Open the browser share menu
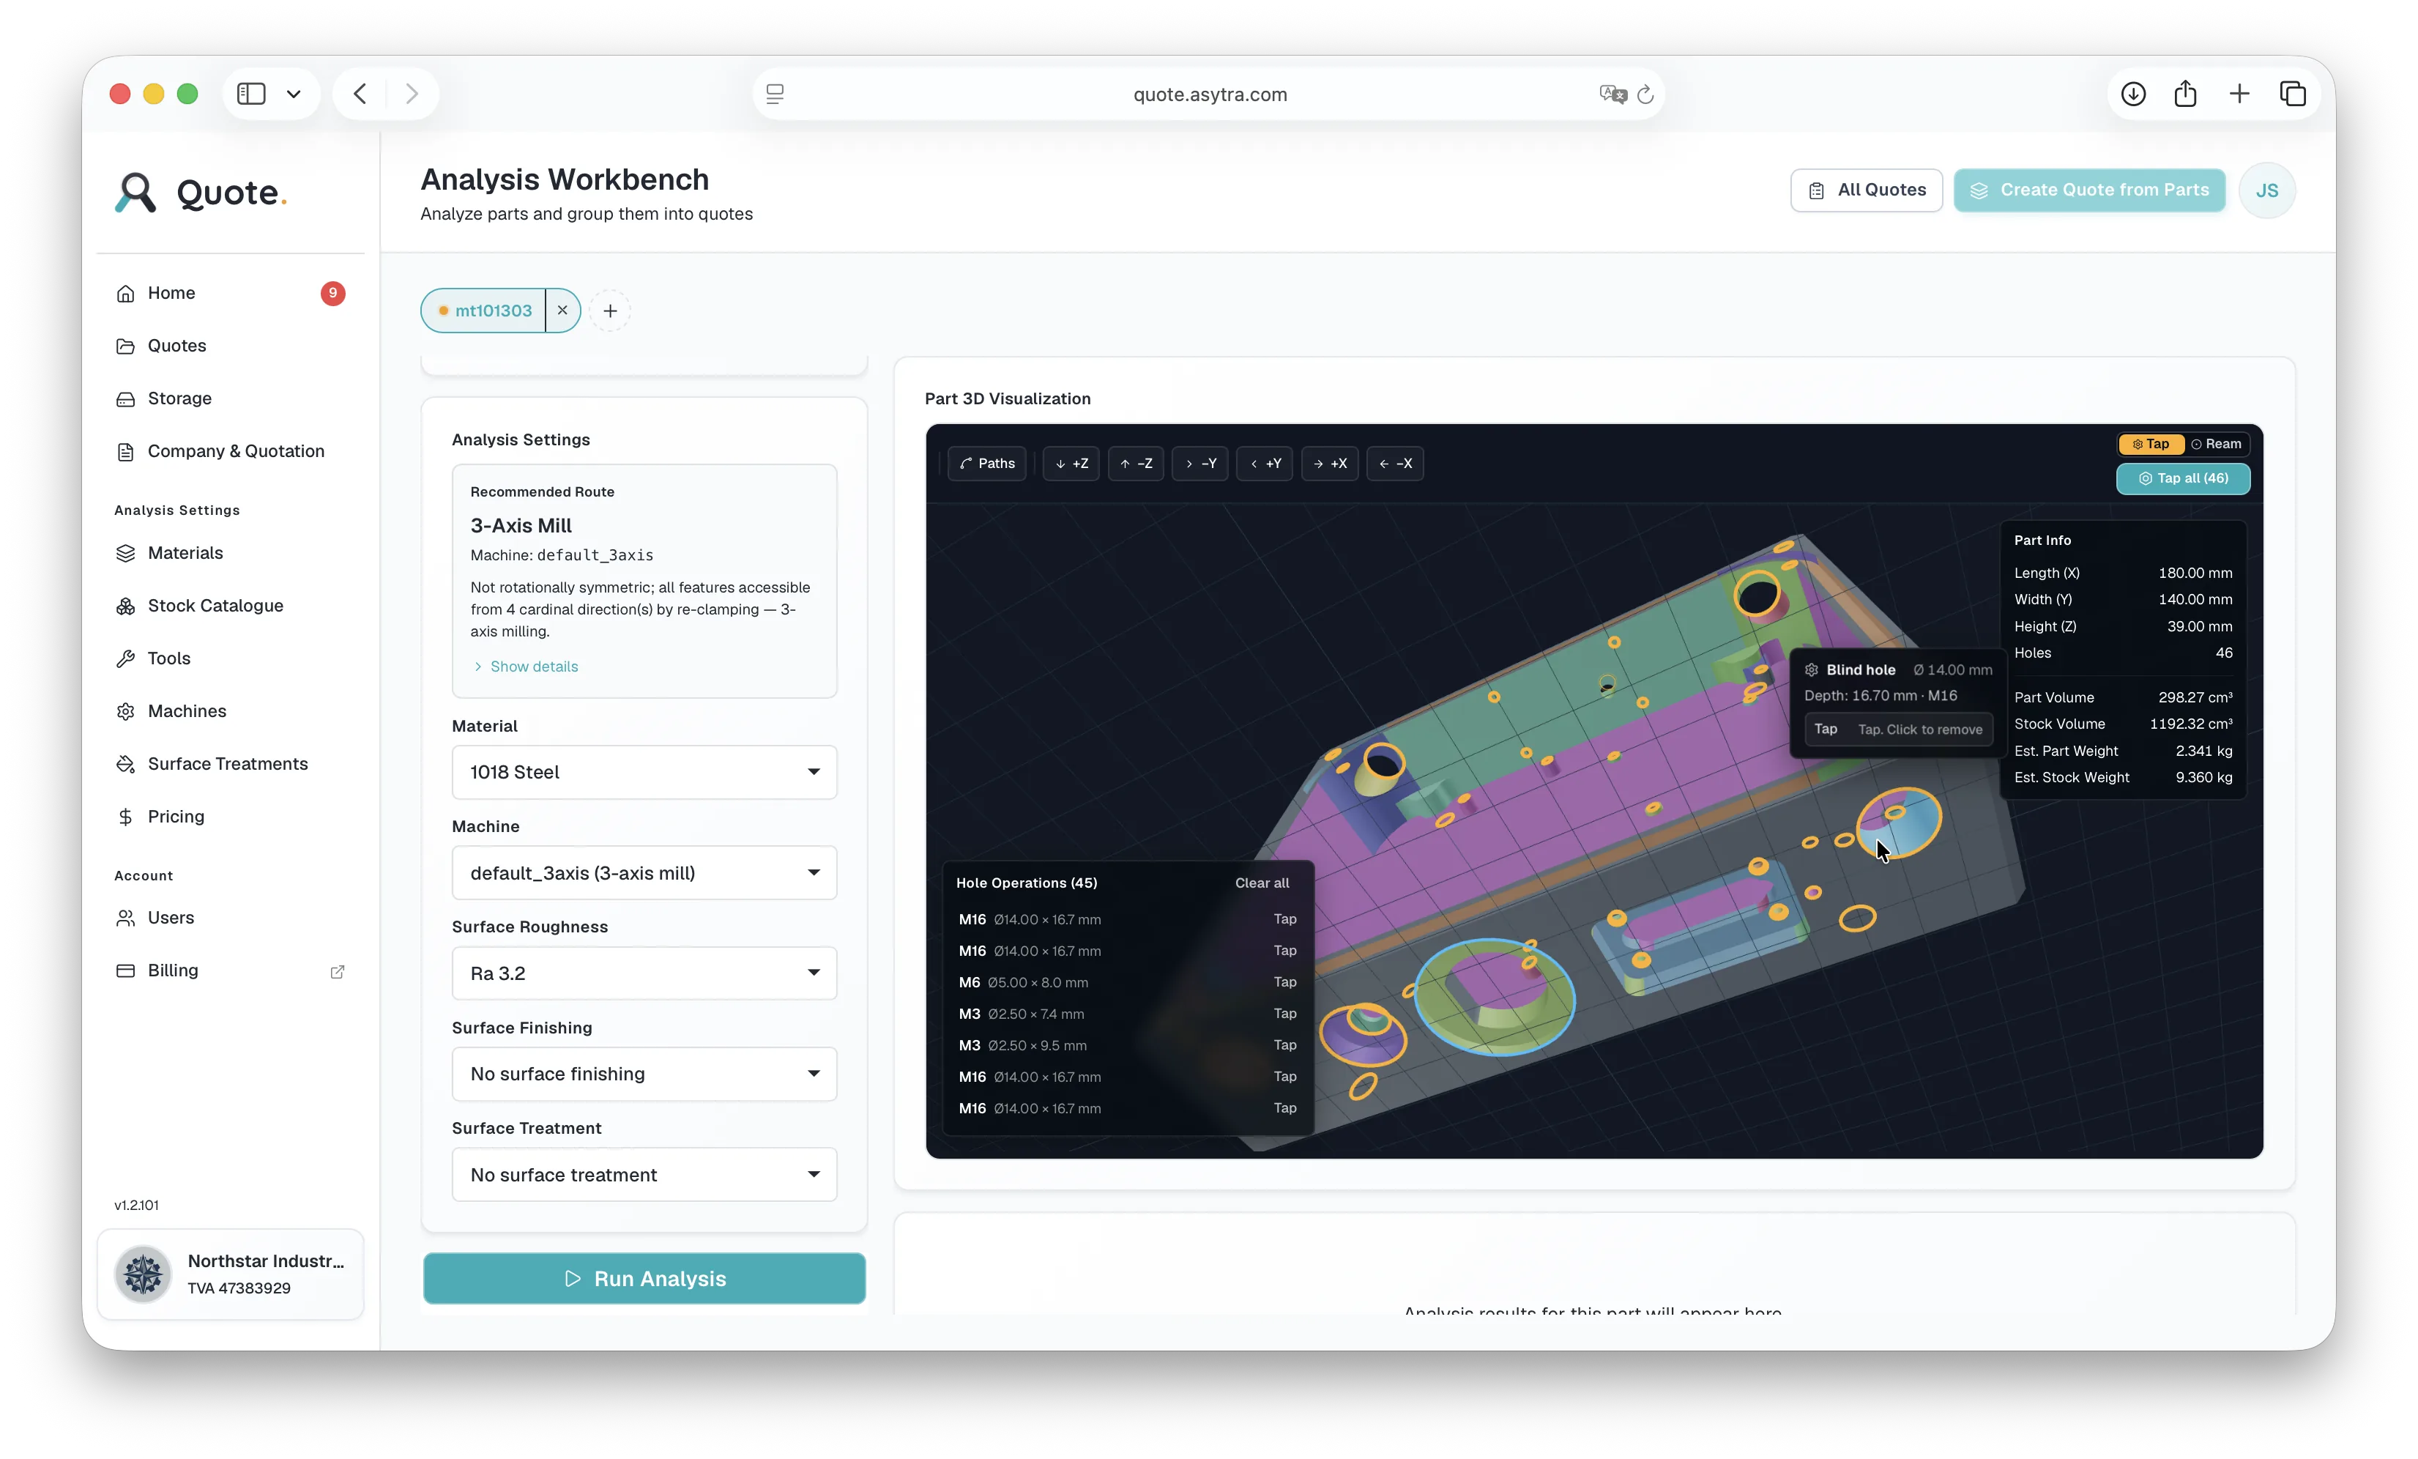 point(2185,94)
